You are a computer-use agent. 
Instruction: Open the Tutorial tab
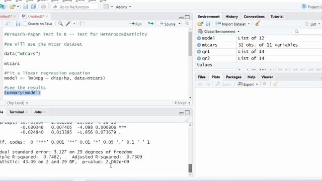coord(277,17)
